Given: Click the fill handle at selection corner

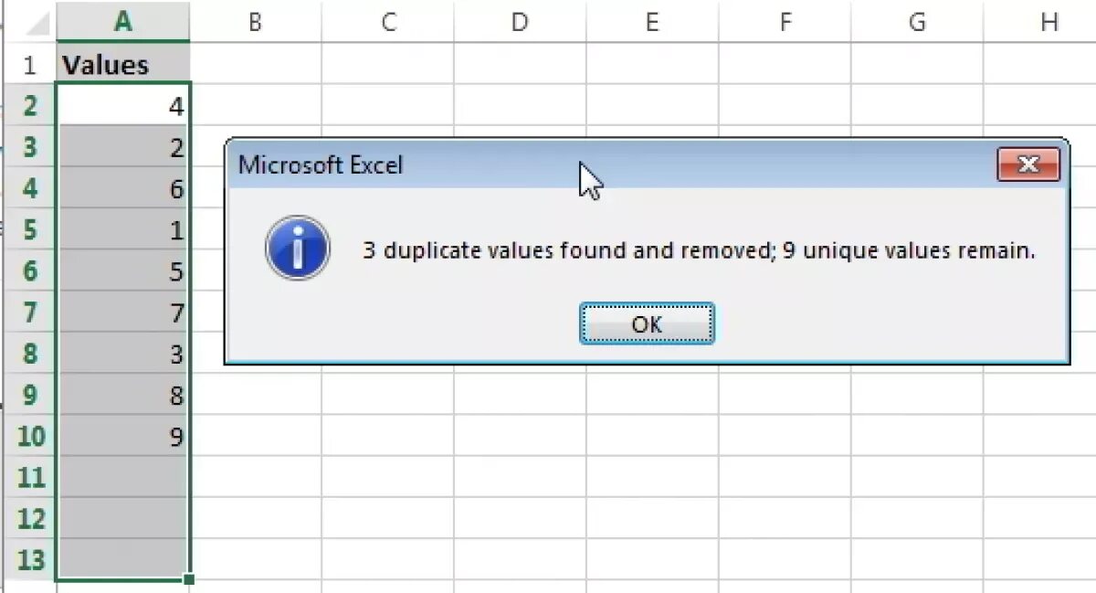Looking at the screenshot, I should (x=189, y=579).
